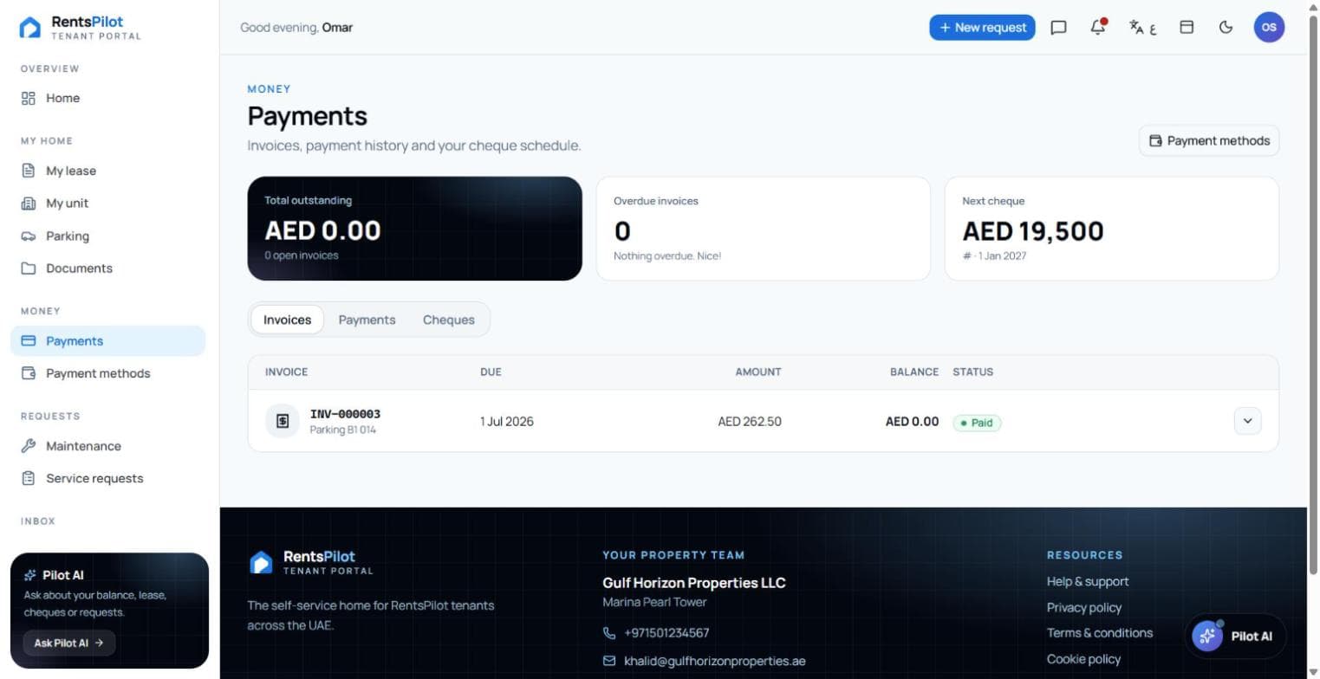This screenshot has height=679, width=1320.
Task: Click the My unit building icon
Action: coord(29,204)
